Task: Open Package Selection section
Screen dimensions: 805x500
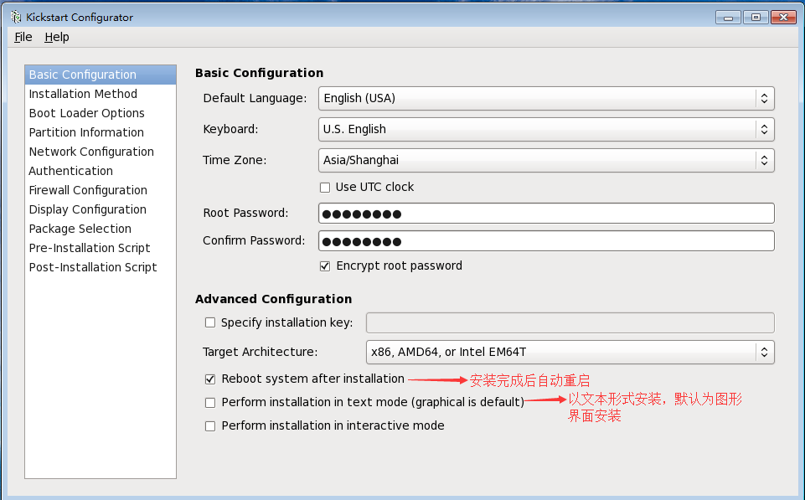Action: point(101,229)
